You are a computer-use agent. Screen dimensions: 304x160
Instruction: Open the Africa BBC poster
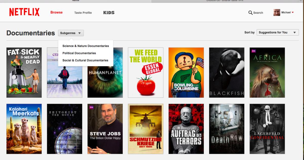click(267, 73)
